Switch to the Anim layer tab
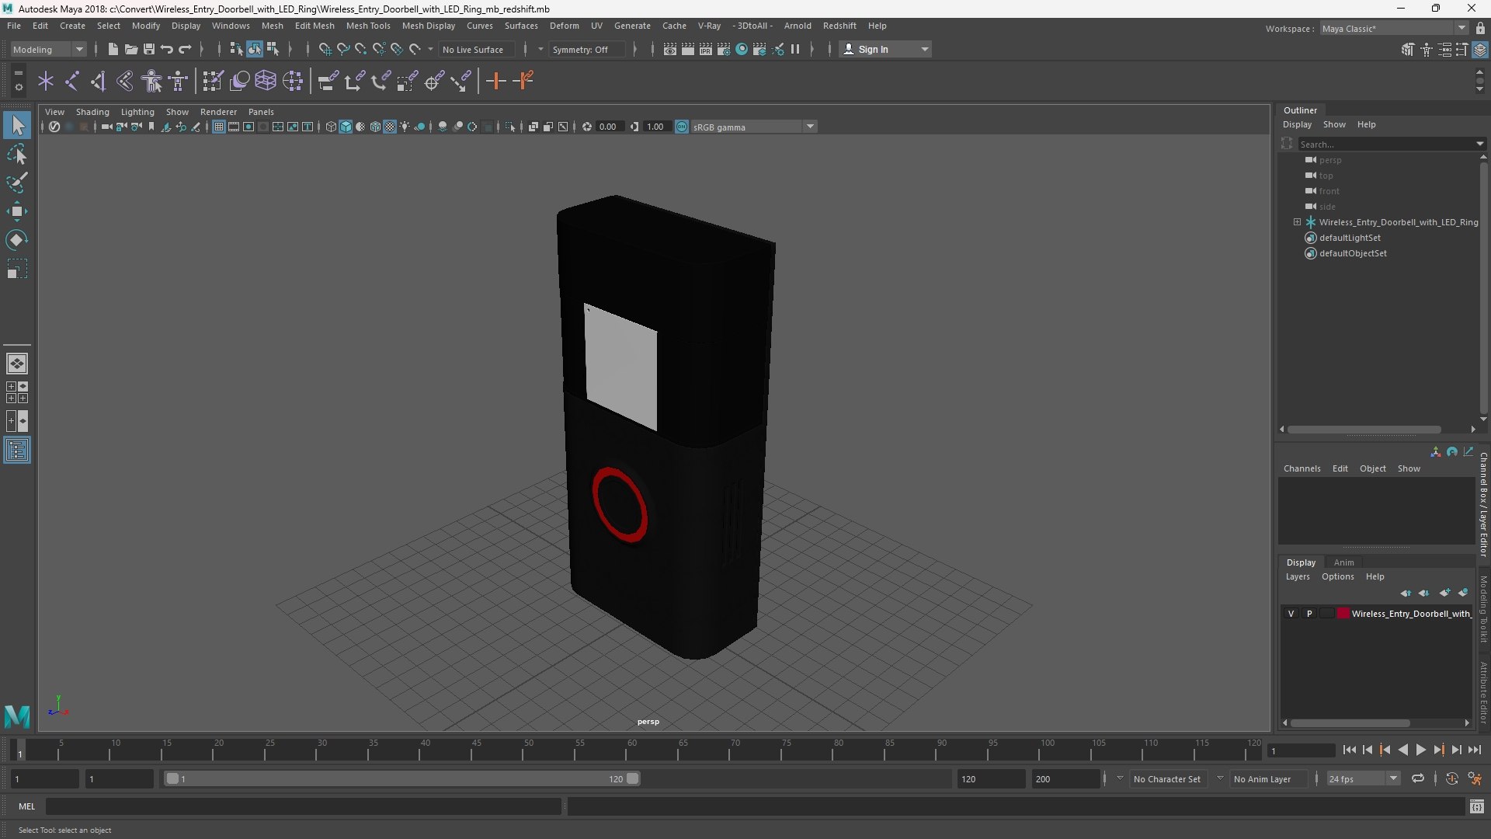Screen dimensions: 1491x839 (x=1343, y=562)
